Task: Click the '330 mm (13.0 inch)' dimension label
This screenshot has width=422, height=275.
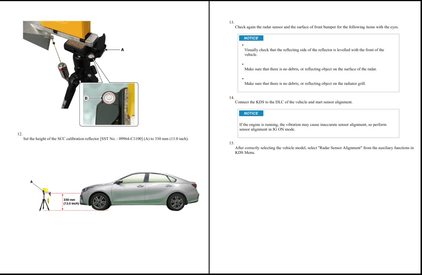Action: click(x=71, y=202)
